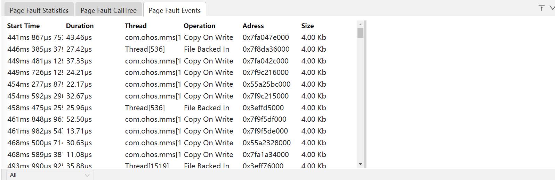Click the table scrollbar down arrow

360,164
